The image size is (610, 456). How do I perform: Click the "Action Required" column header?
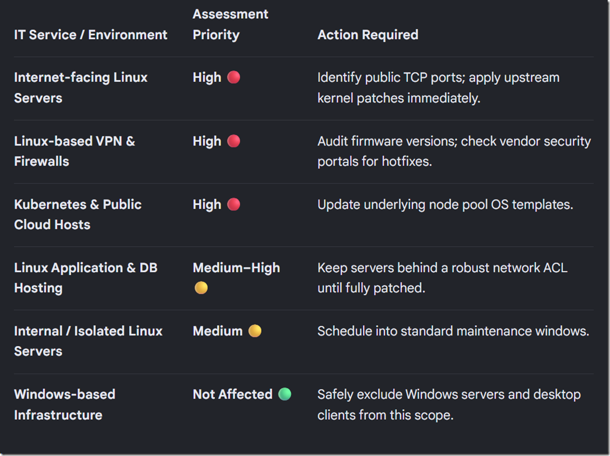tap(368, 34)
